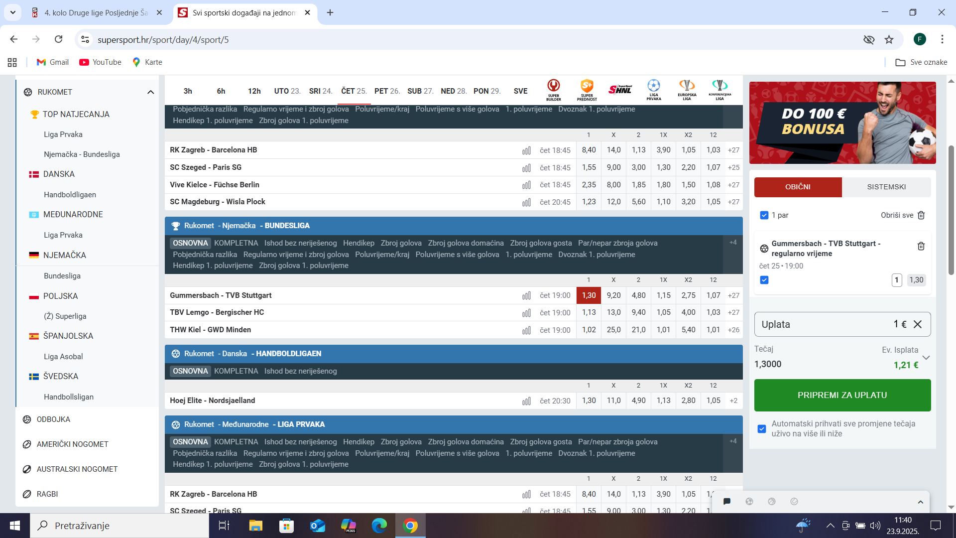Toggle the 1 par checkbox

click(x=764, y=215)
